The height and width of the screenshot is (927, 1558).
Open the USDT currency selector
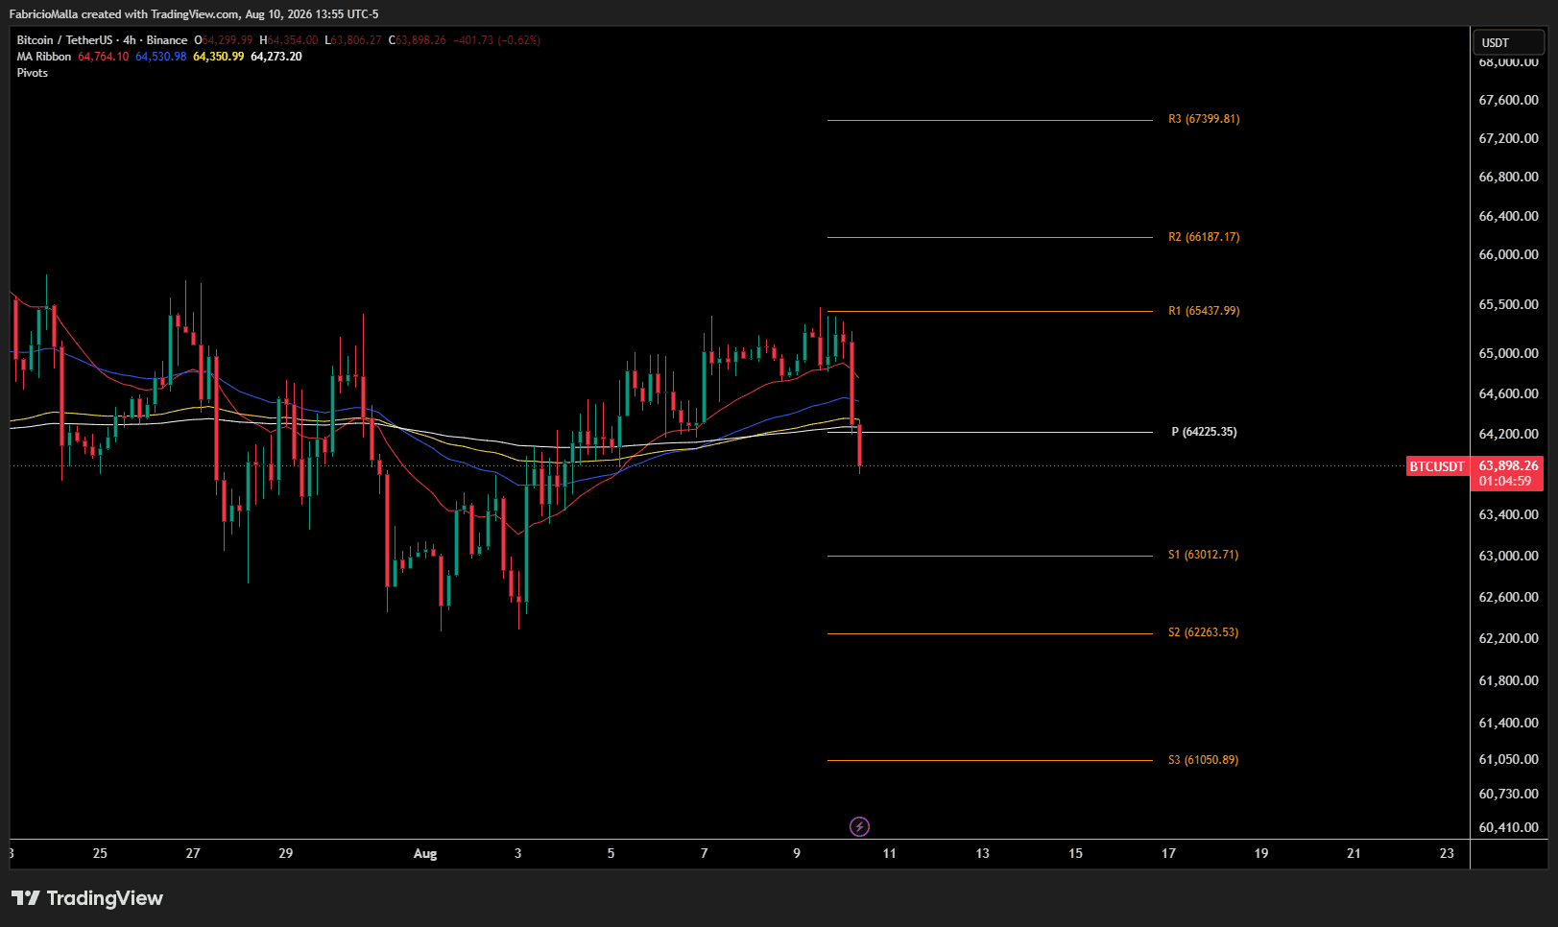coord(1508,42)
